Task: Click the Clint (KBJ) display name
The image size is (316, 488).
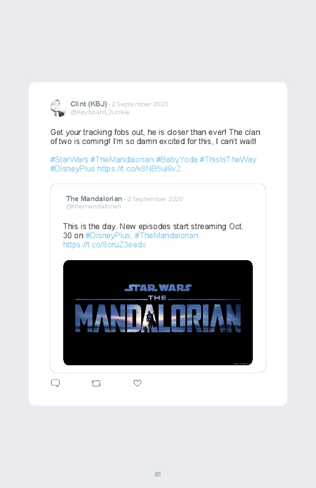Action: (89, 104)
